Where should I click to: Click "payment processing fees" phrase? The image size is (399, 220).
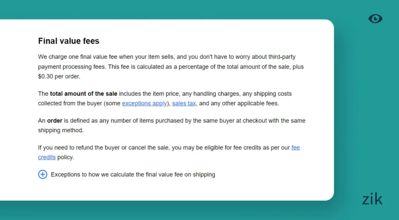pos(71,67)
